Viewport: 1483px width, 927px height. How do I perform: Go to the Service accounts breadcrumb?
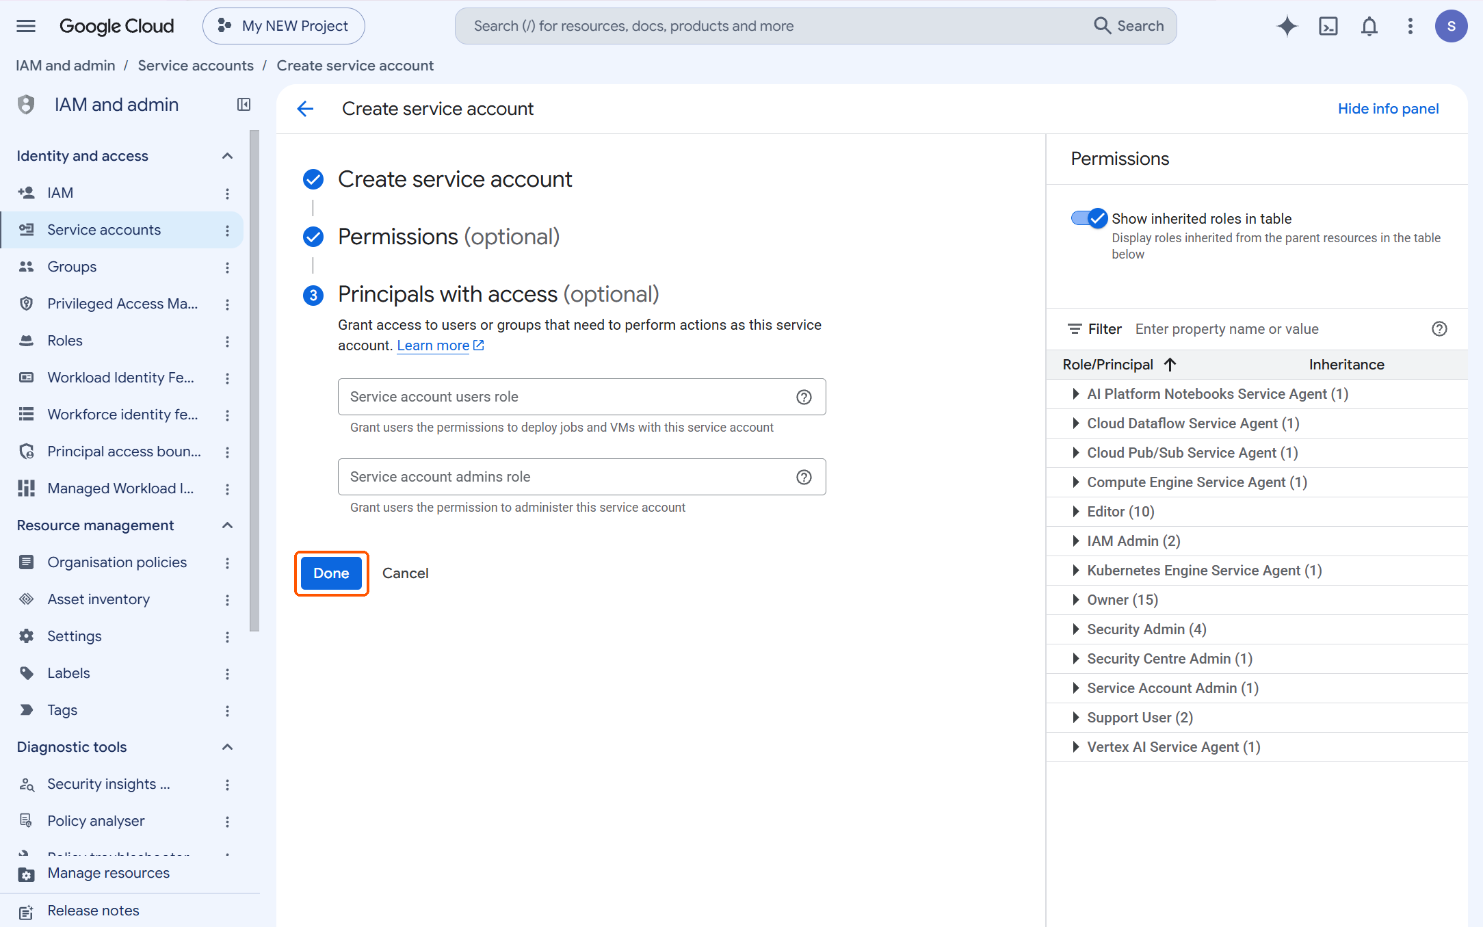[x=196, y=66]
